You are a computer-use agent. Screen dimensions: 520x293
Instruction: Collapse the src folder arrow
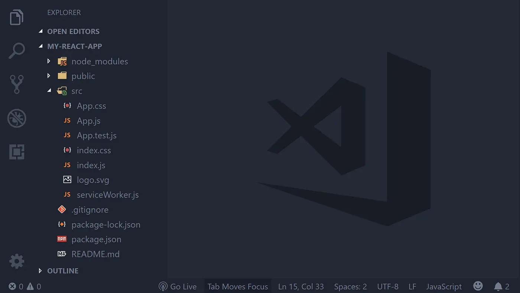(x=49, y=91)
